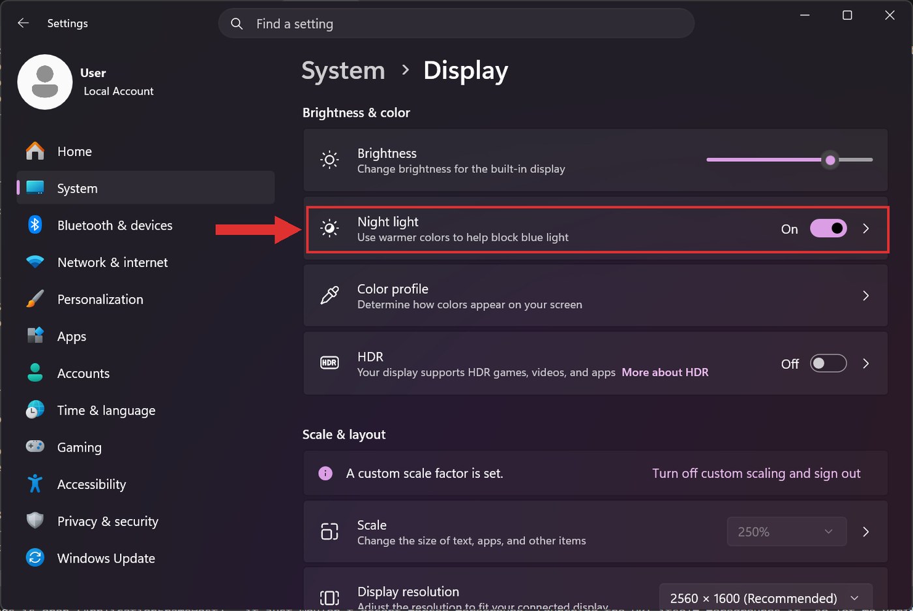The width and height of the screenshot is (913, 611).
Task: Expand HDR settings chevron
Action: coord(866,364)
